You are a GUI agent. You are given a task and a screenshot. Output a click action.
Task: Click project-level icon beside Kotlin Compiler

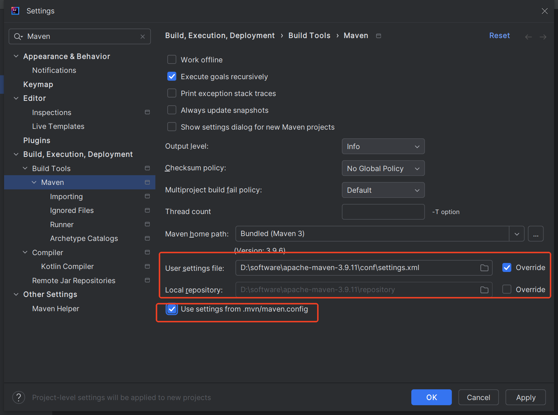147,266
